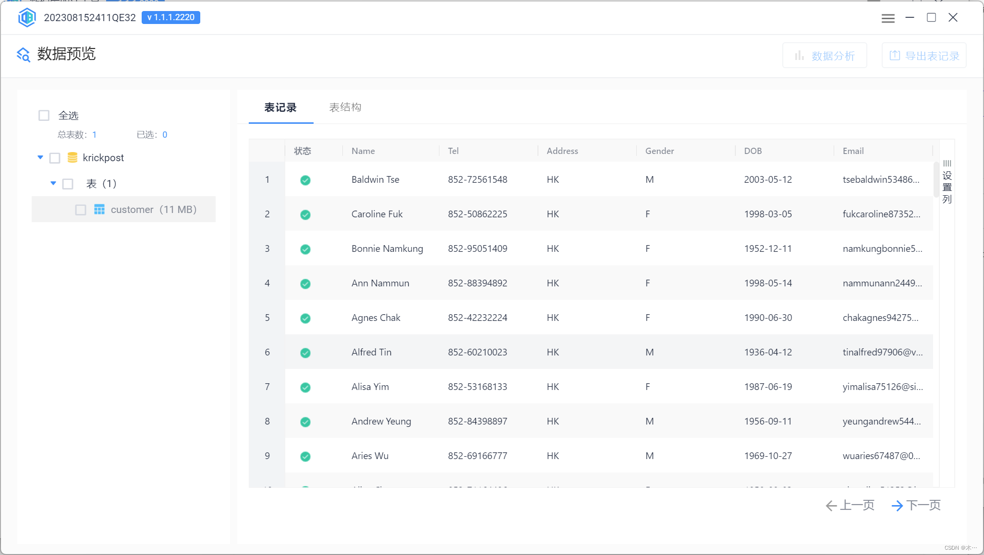Click the data preview magnifier icon
This screenshot has width=984, height=555.
23,55
